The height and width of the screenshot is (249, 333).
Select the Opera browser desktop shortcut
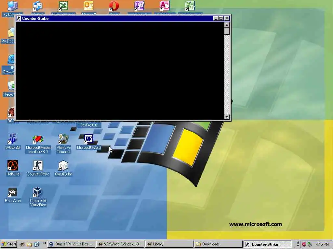[114, 6]
